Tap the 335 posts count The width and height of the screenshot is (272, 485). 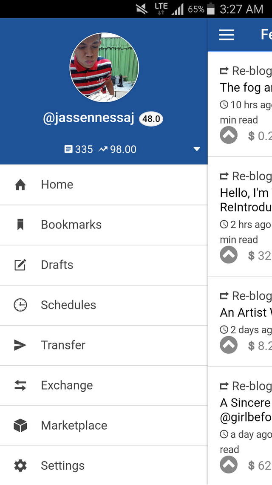click(79, 149)
